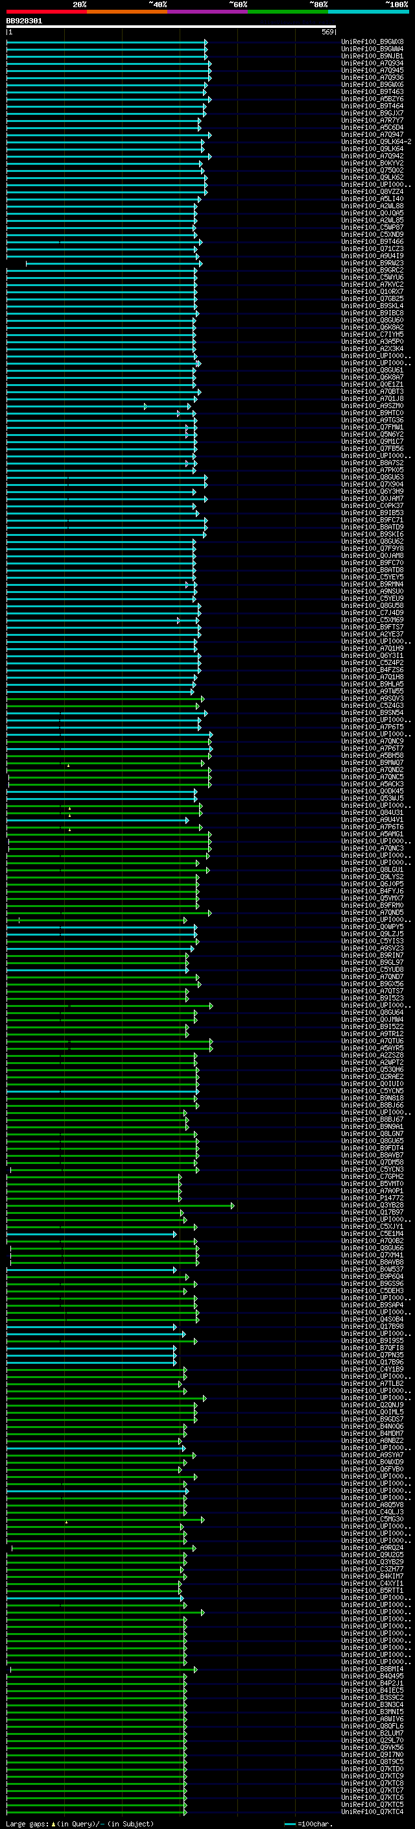Select the UniRef100_A9U4V1 label

click(x=372, y=819)
